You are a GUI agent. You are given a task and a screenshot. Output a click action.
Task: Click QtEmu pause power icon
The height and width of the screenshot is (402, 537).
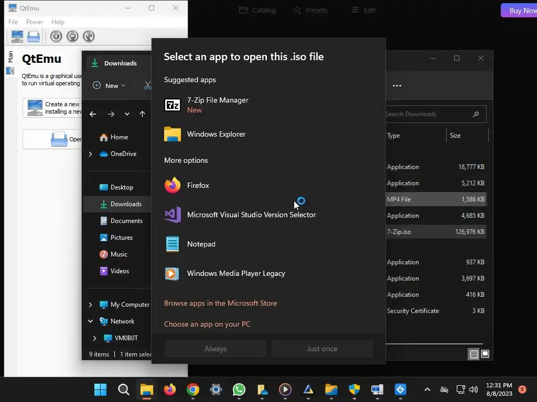click(72, 36)
